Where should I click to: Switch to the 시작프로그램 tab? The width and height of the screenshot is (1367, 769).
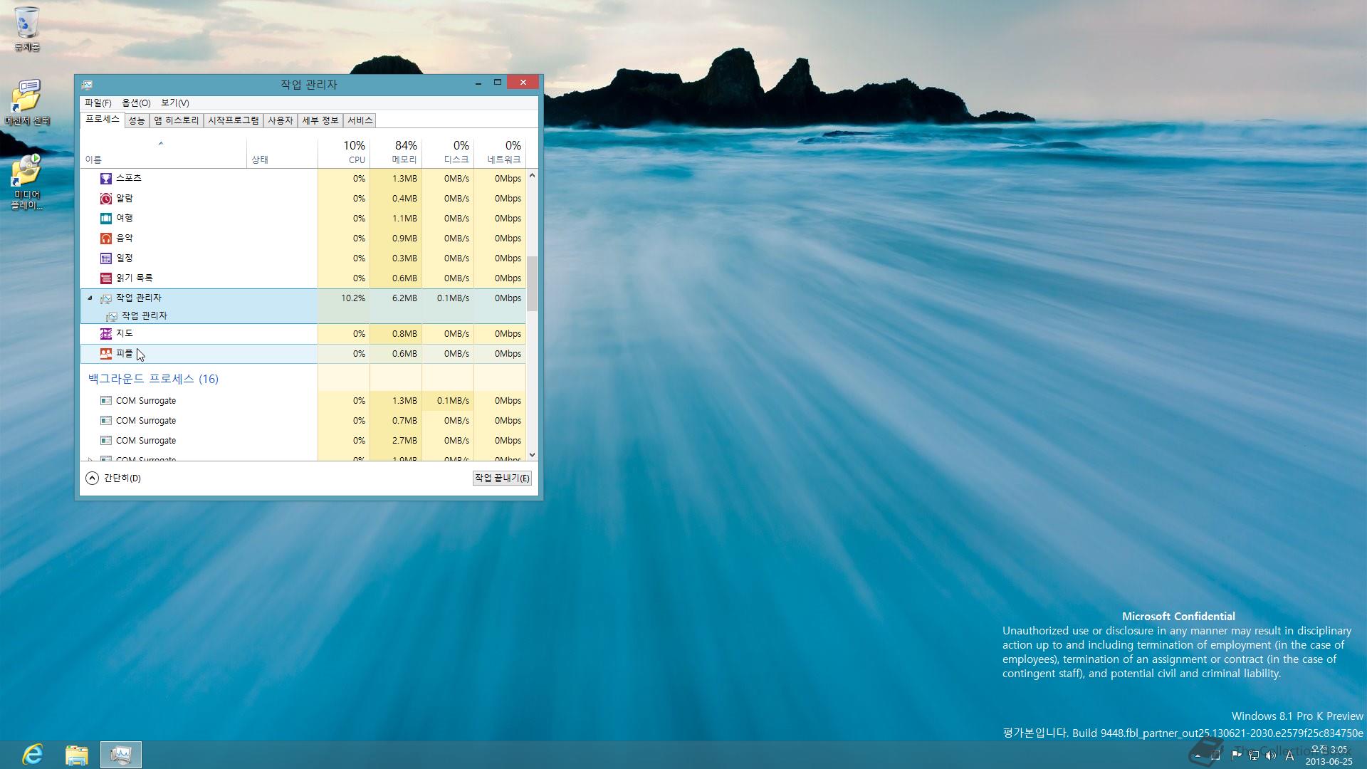pyautogui.click(x=234, y=121)
